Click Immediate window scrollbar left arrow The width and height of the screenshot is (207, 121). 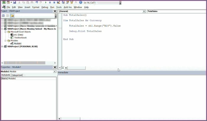tap(59, 119)
